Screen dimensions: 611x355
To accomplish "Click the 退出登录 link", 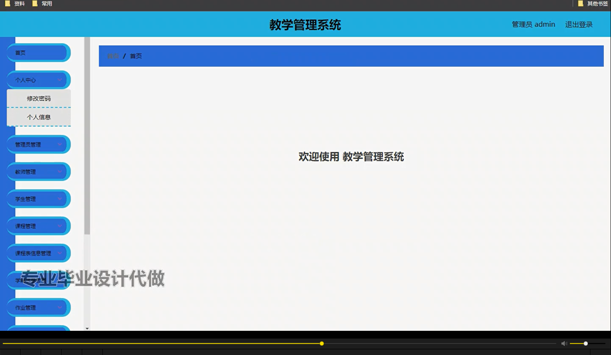I will point(579,24).
